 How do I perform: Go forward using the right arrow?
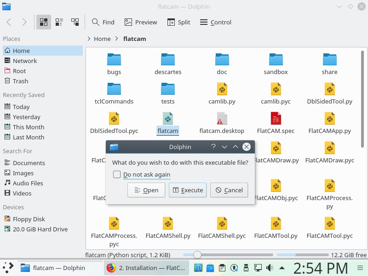(24, 22)
